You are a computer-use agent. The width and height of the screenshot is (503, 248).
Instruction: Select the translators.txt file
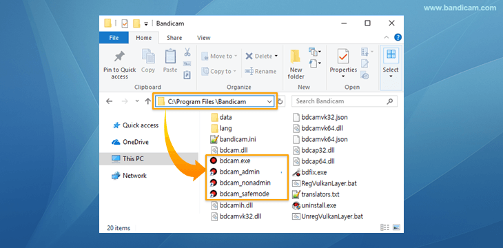coord(316,194)
